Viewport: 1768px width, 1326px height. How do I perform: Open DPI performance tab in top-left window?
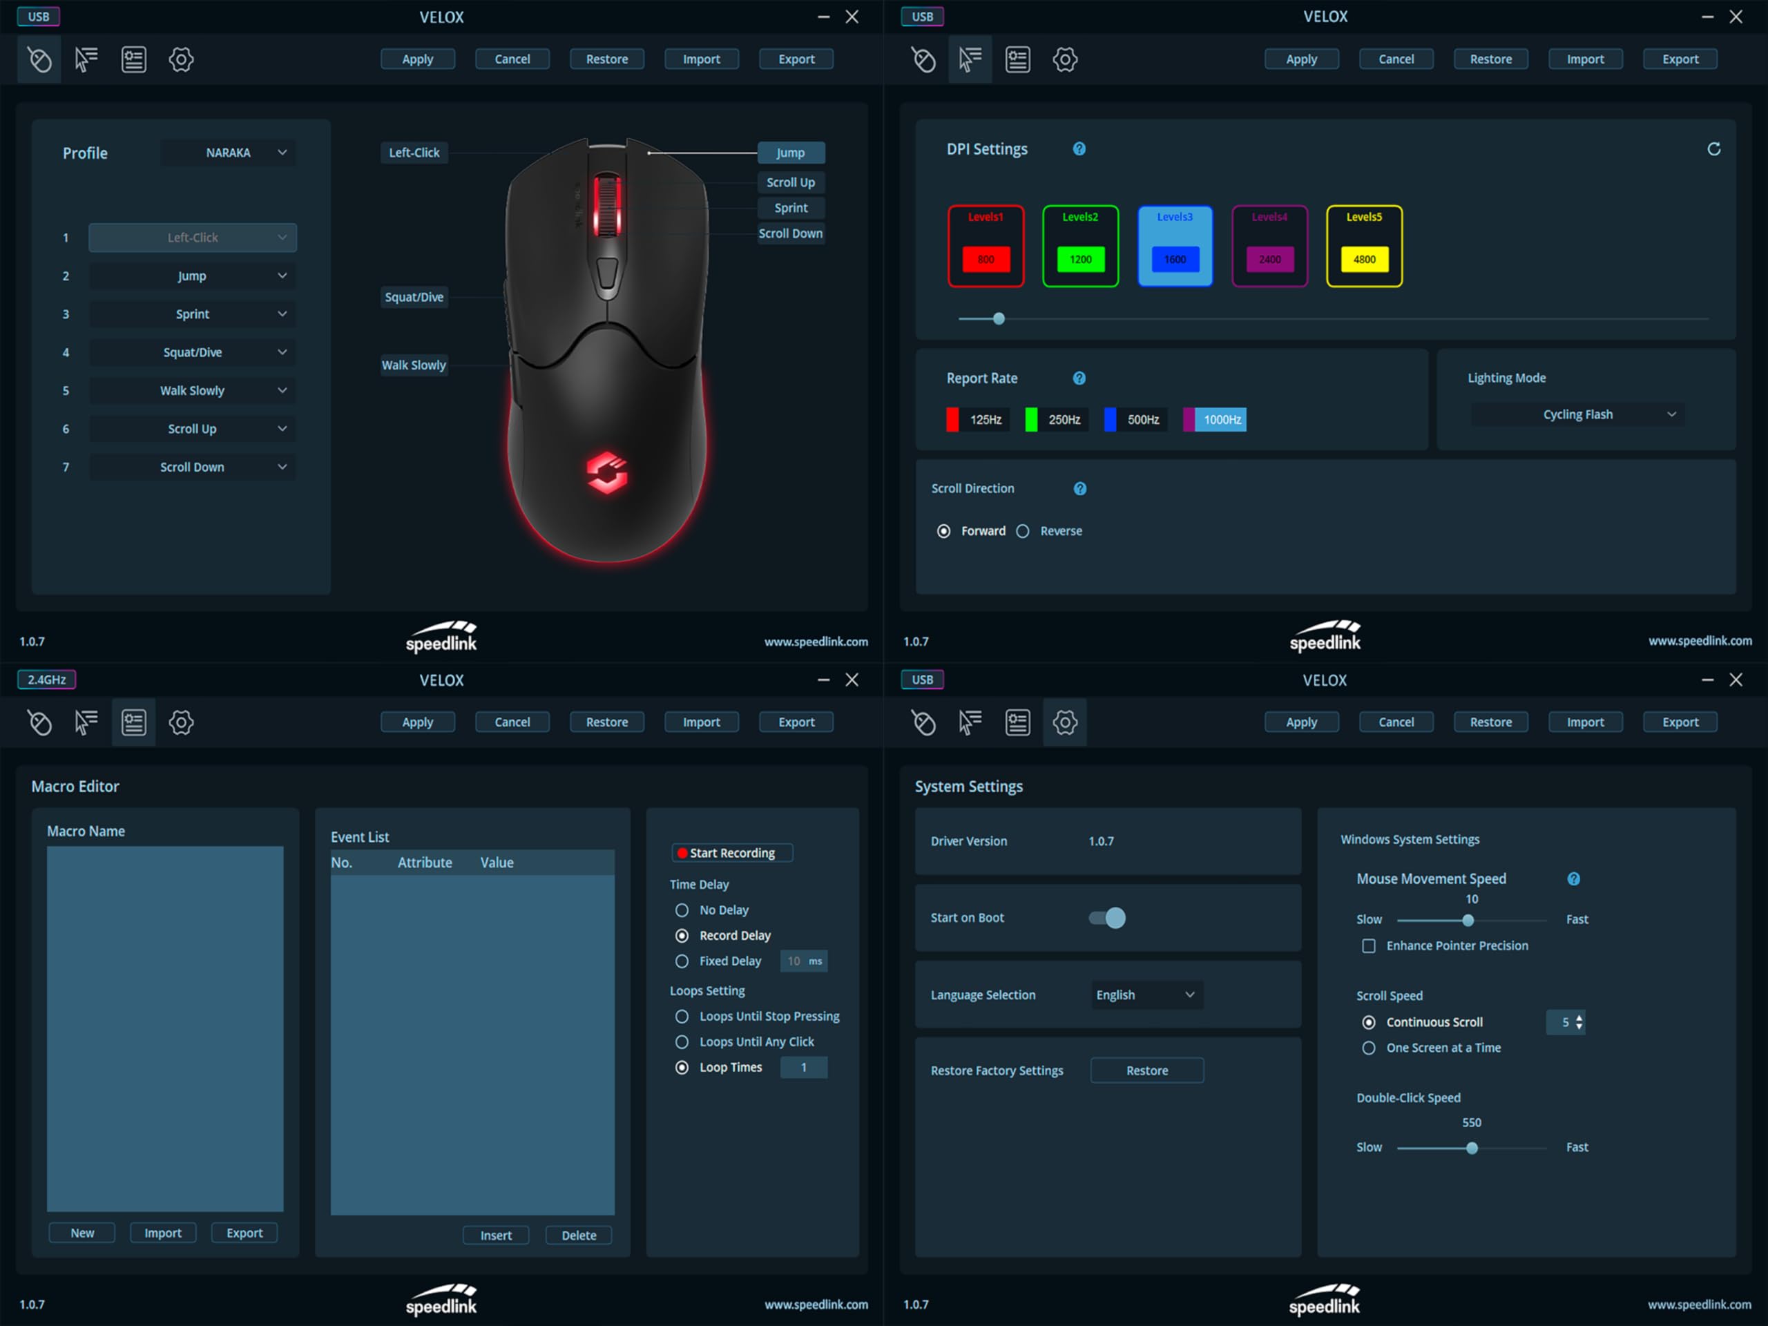(86, 59)
